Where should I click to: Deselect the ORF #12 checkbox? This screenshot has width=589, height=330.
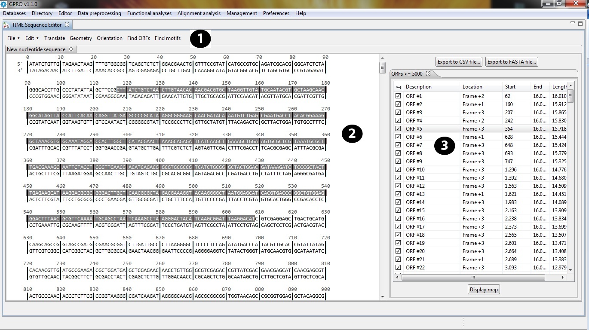[398, 186]
